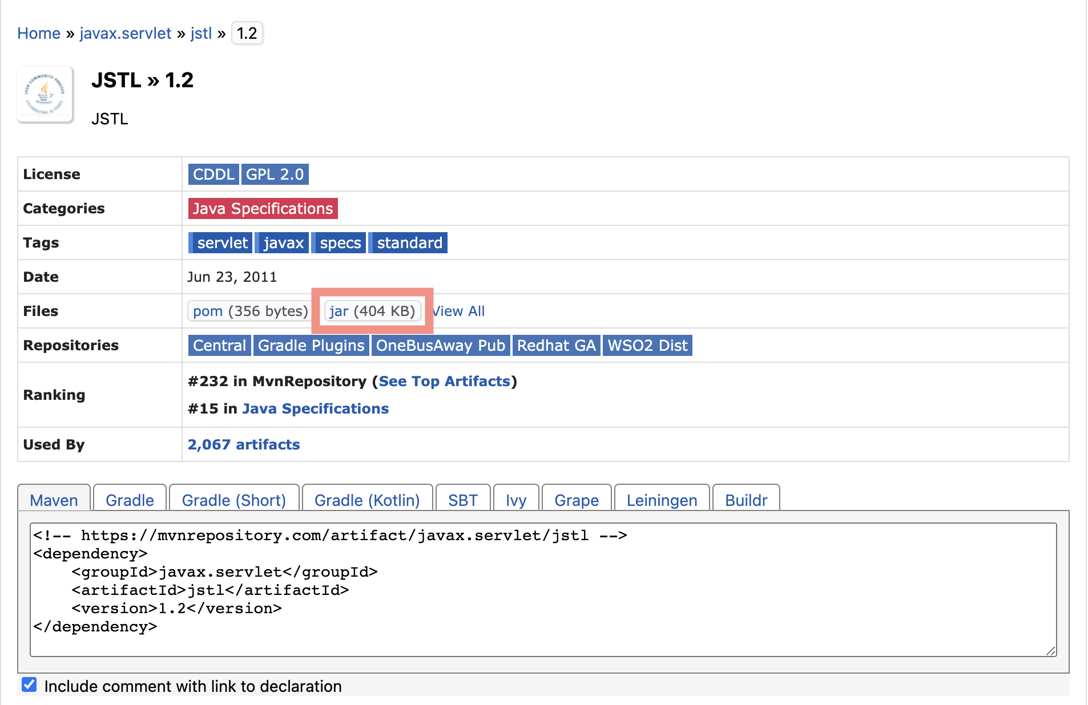Toggle Include comment with link checkbox
This screenshot has width=1088, height=705.
pos(29,684)
